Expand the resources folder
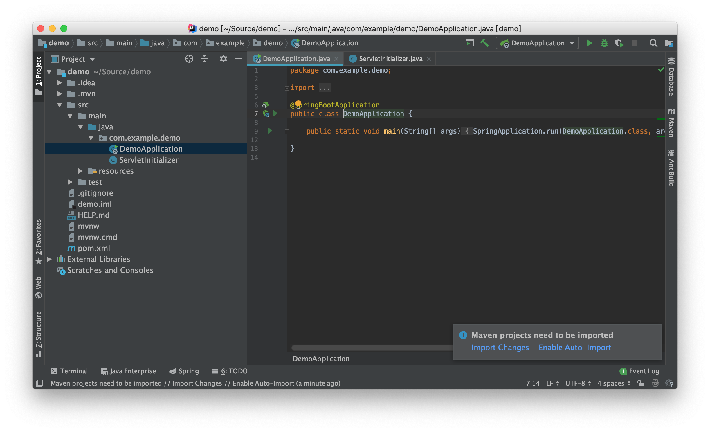Screen dimensions: 710x432 (80, 171)
